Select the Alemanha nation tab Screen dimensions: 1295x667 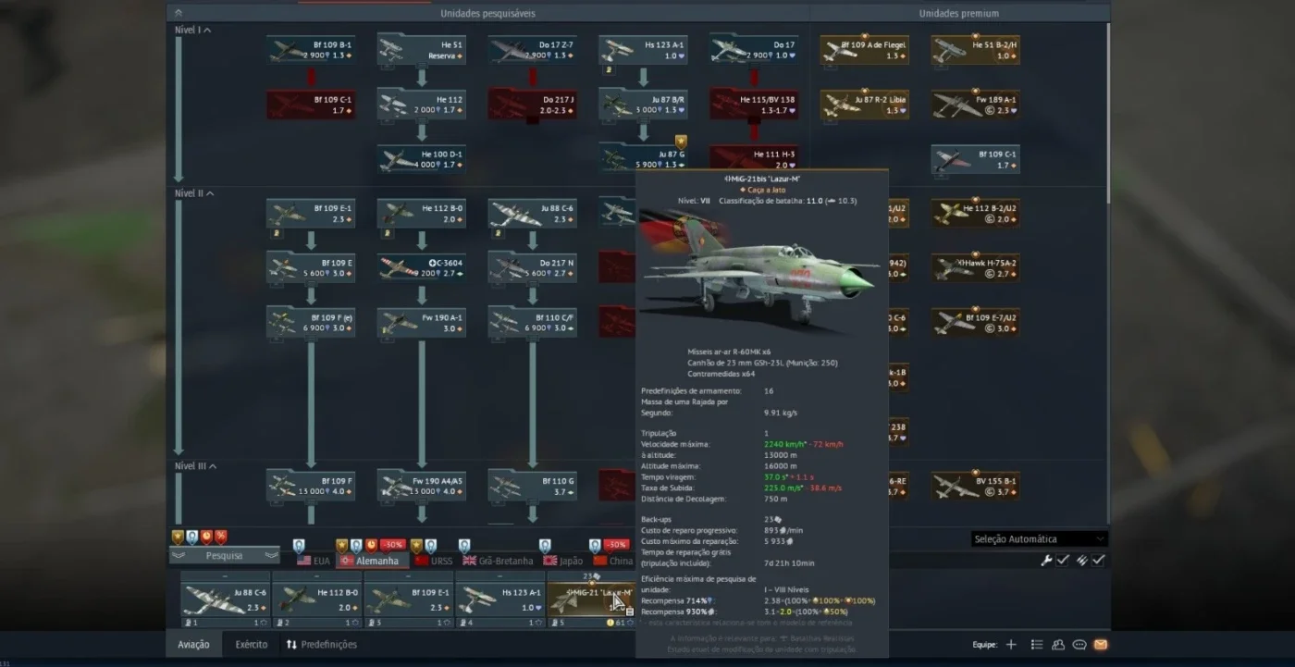click(371, 562)
